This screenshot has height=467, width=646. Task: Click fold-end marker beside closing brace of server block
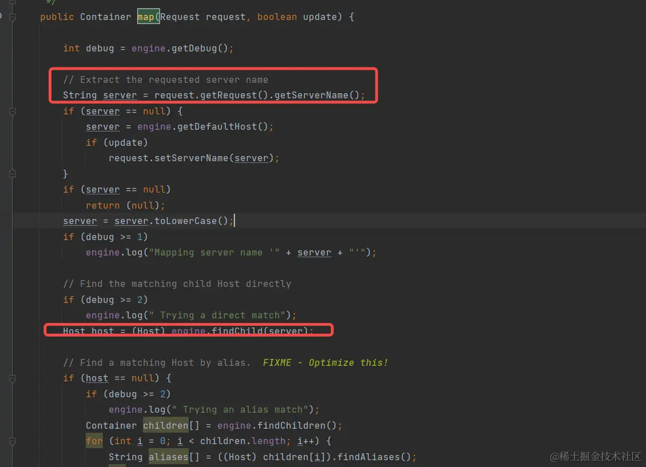pos(13,173)
